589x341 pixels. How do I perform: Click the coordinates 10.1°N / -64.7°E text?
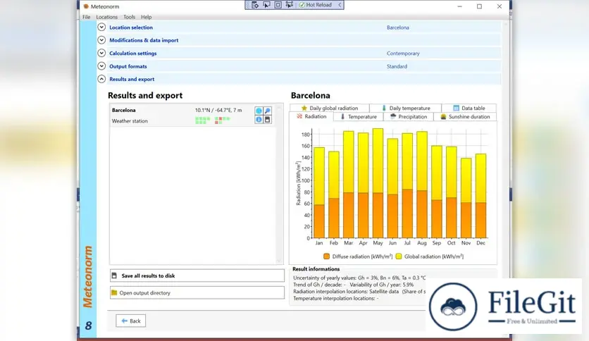[x=218, y=110]
